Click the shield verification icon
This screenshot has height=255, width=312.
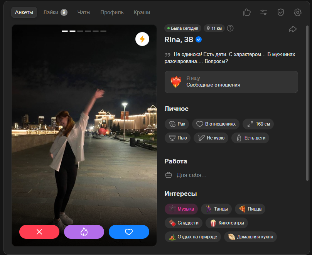click(x=281, y=12)
